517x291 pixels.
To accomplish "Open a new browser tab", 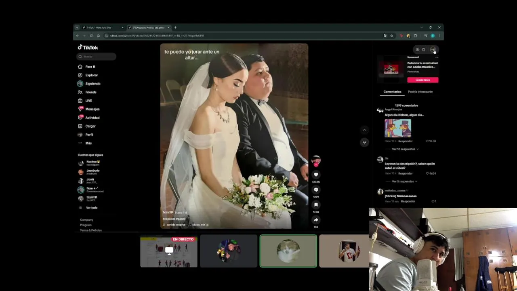I will (175, 27).
